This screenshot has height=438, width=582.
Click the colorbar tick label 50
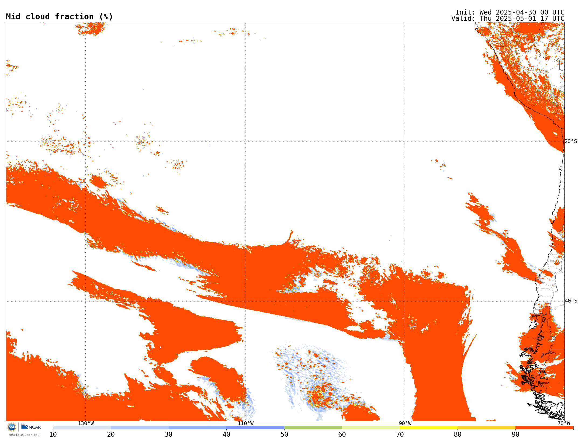point(284,434)
